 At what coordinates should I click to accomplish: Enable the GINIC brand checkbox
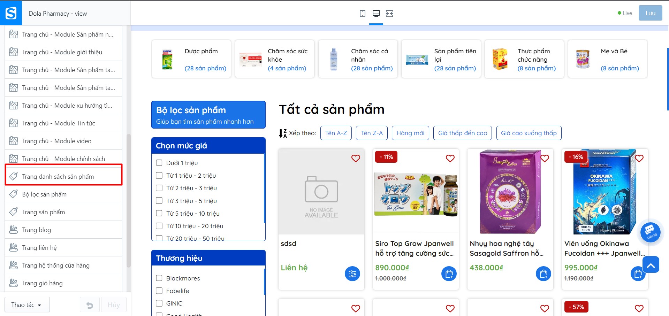159,303
